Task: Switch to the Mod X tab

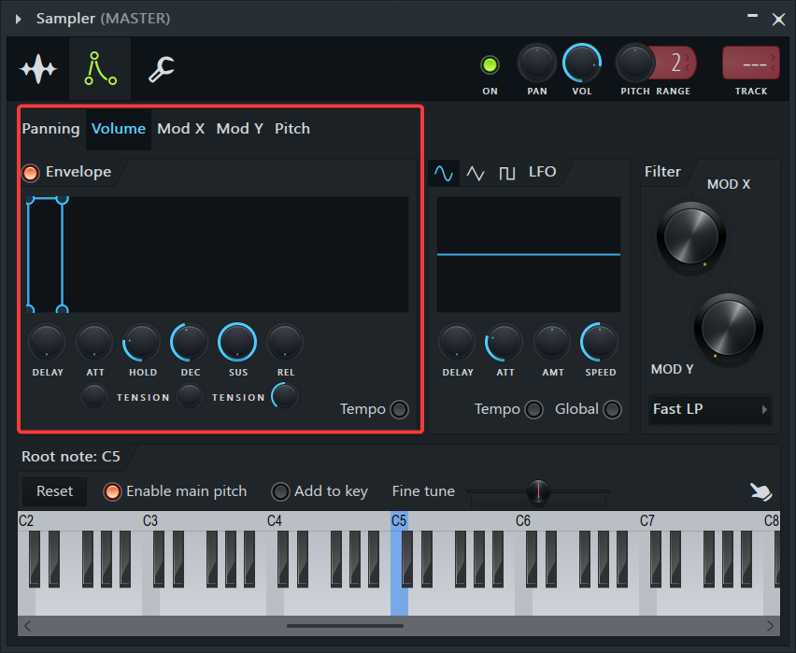Action: tap(180, 128)
